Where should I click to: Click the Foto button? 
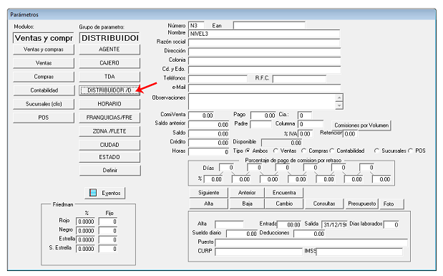tap(392, 204)
